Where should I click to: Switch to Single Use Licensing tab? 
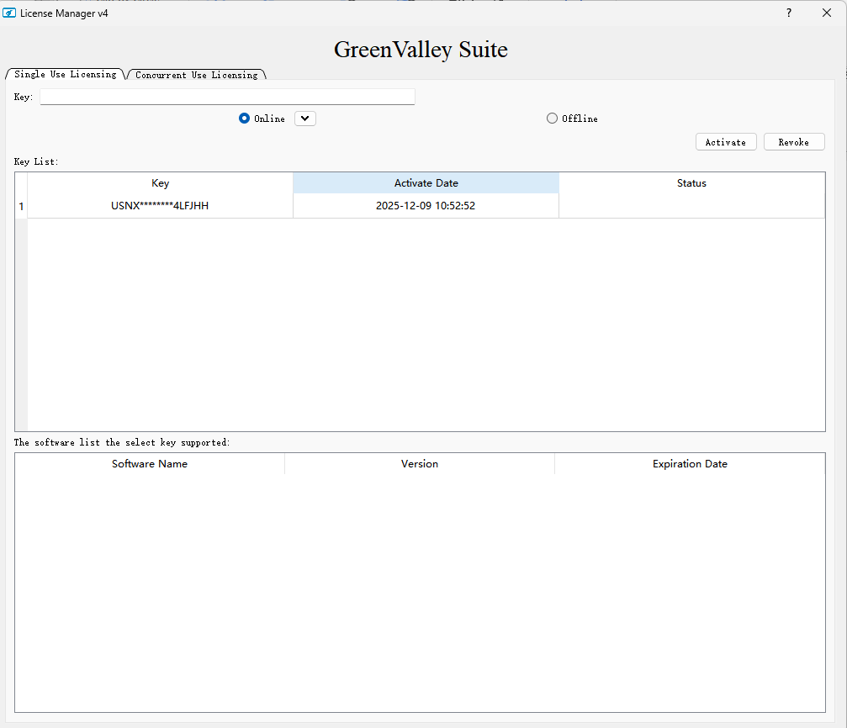[66, 75]
